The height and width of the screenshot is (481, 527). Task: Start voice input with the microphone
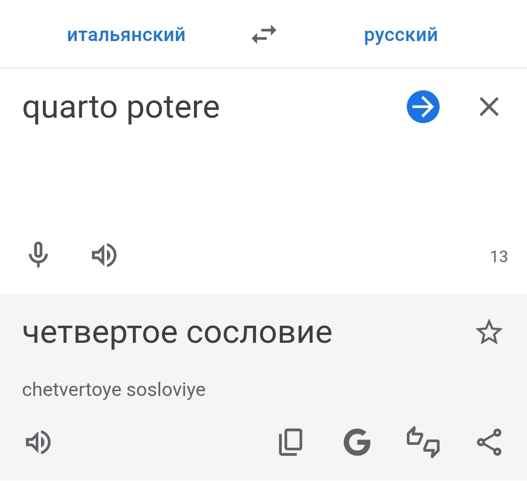click(38, 255)
